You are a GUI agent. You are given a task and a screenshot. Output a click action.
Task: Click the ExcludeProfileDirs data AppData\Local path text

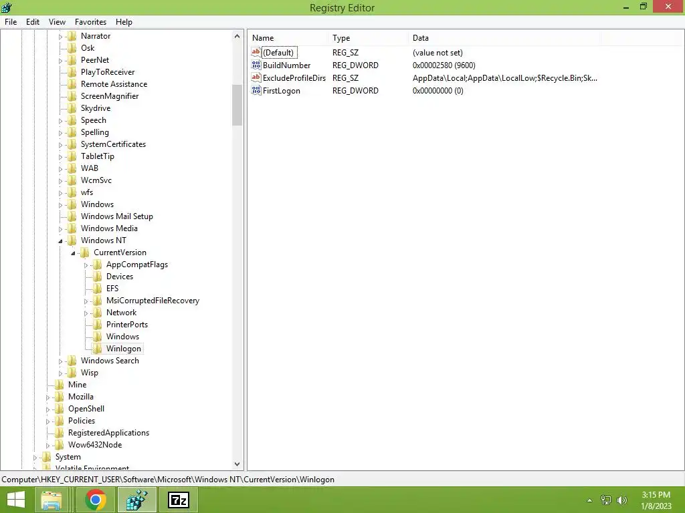504,77
